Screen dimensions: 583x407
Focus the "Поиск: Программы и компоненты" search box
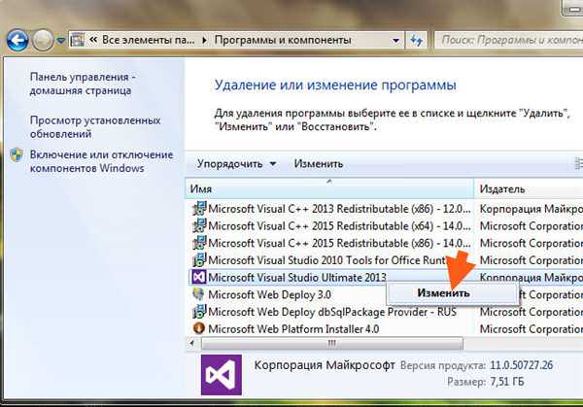[508, 40]
